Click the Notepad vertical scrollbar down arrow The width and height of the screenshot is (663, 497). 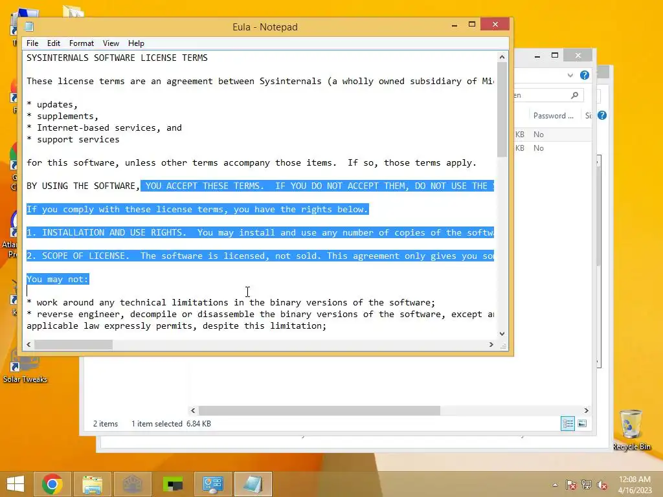502,333
